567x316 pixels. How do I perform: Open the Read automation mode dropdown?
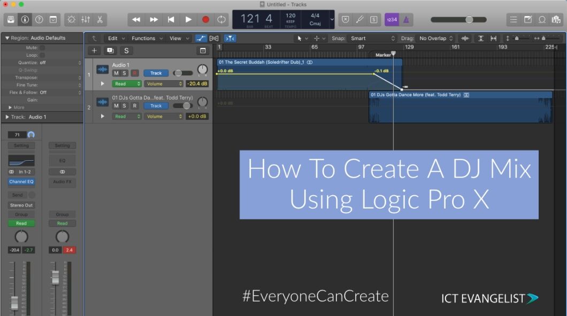[127, 83]
